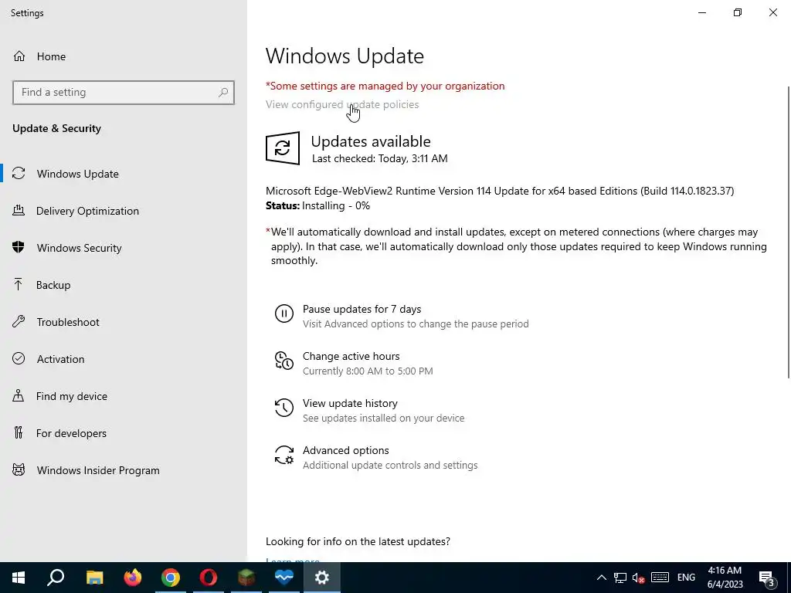Click the network icon in system tray
791x593 pixels.
(x=620, y=578)
